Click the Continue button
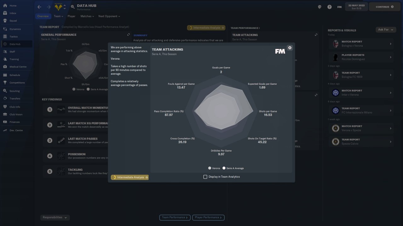This screenshot has height=226, width=403. [x=384, y=7]
